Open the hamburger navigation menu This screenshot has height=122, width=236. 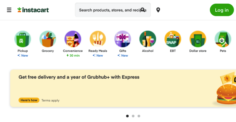pos(9,10)
